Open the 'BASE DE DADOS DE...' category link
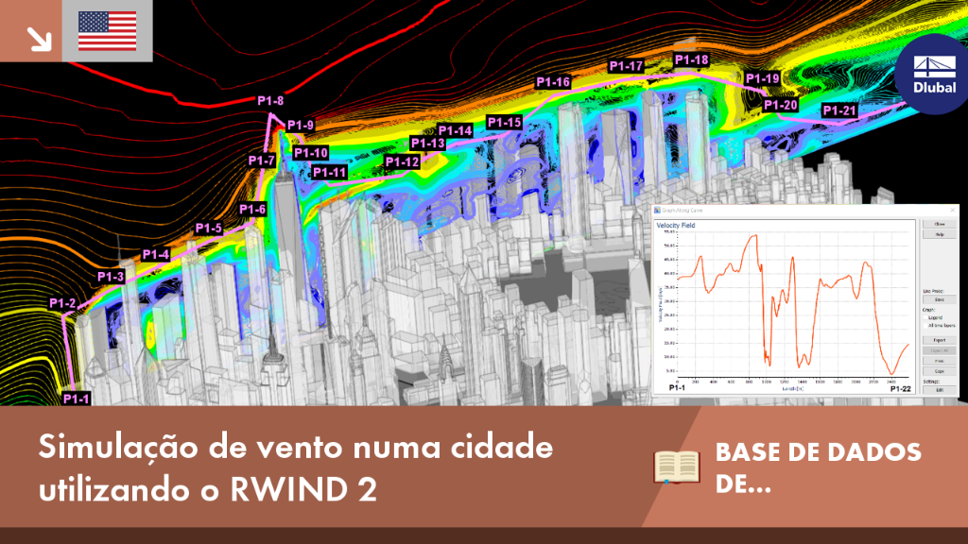The height and width of the screenshot is (544, 968). point(818,467)
